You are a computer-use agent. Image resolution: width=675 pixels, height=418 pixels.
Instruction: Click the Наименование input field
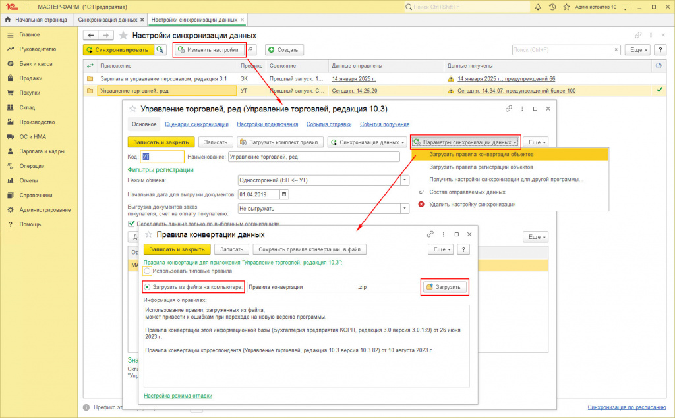(x=313, y=157)
